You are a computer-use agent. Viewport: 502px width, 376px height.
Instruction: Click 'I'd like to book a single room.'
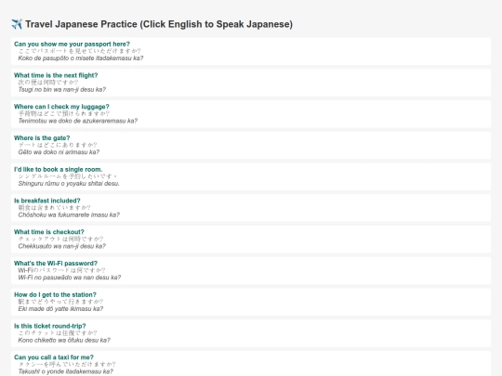coord(59,170)
